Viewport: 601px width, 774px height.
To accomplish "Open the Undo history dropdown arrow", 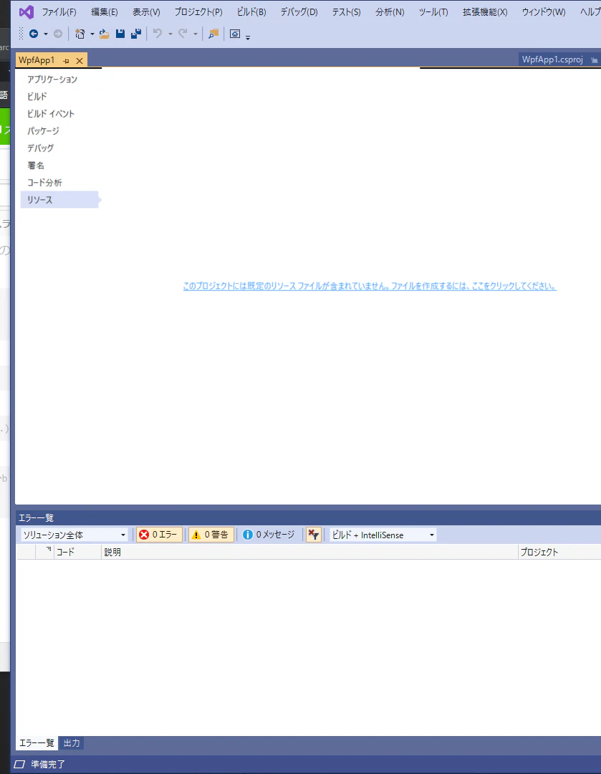I will 170,34.
